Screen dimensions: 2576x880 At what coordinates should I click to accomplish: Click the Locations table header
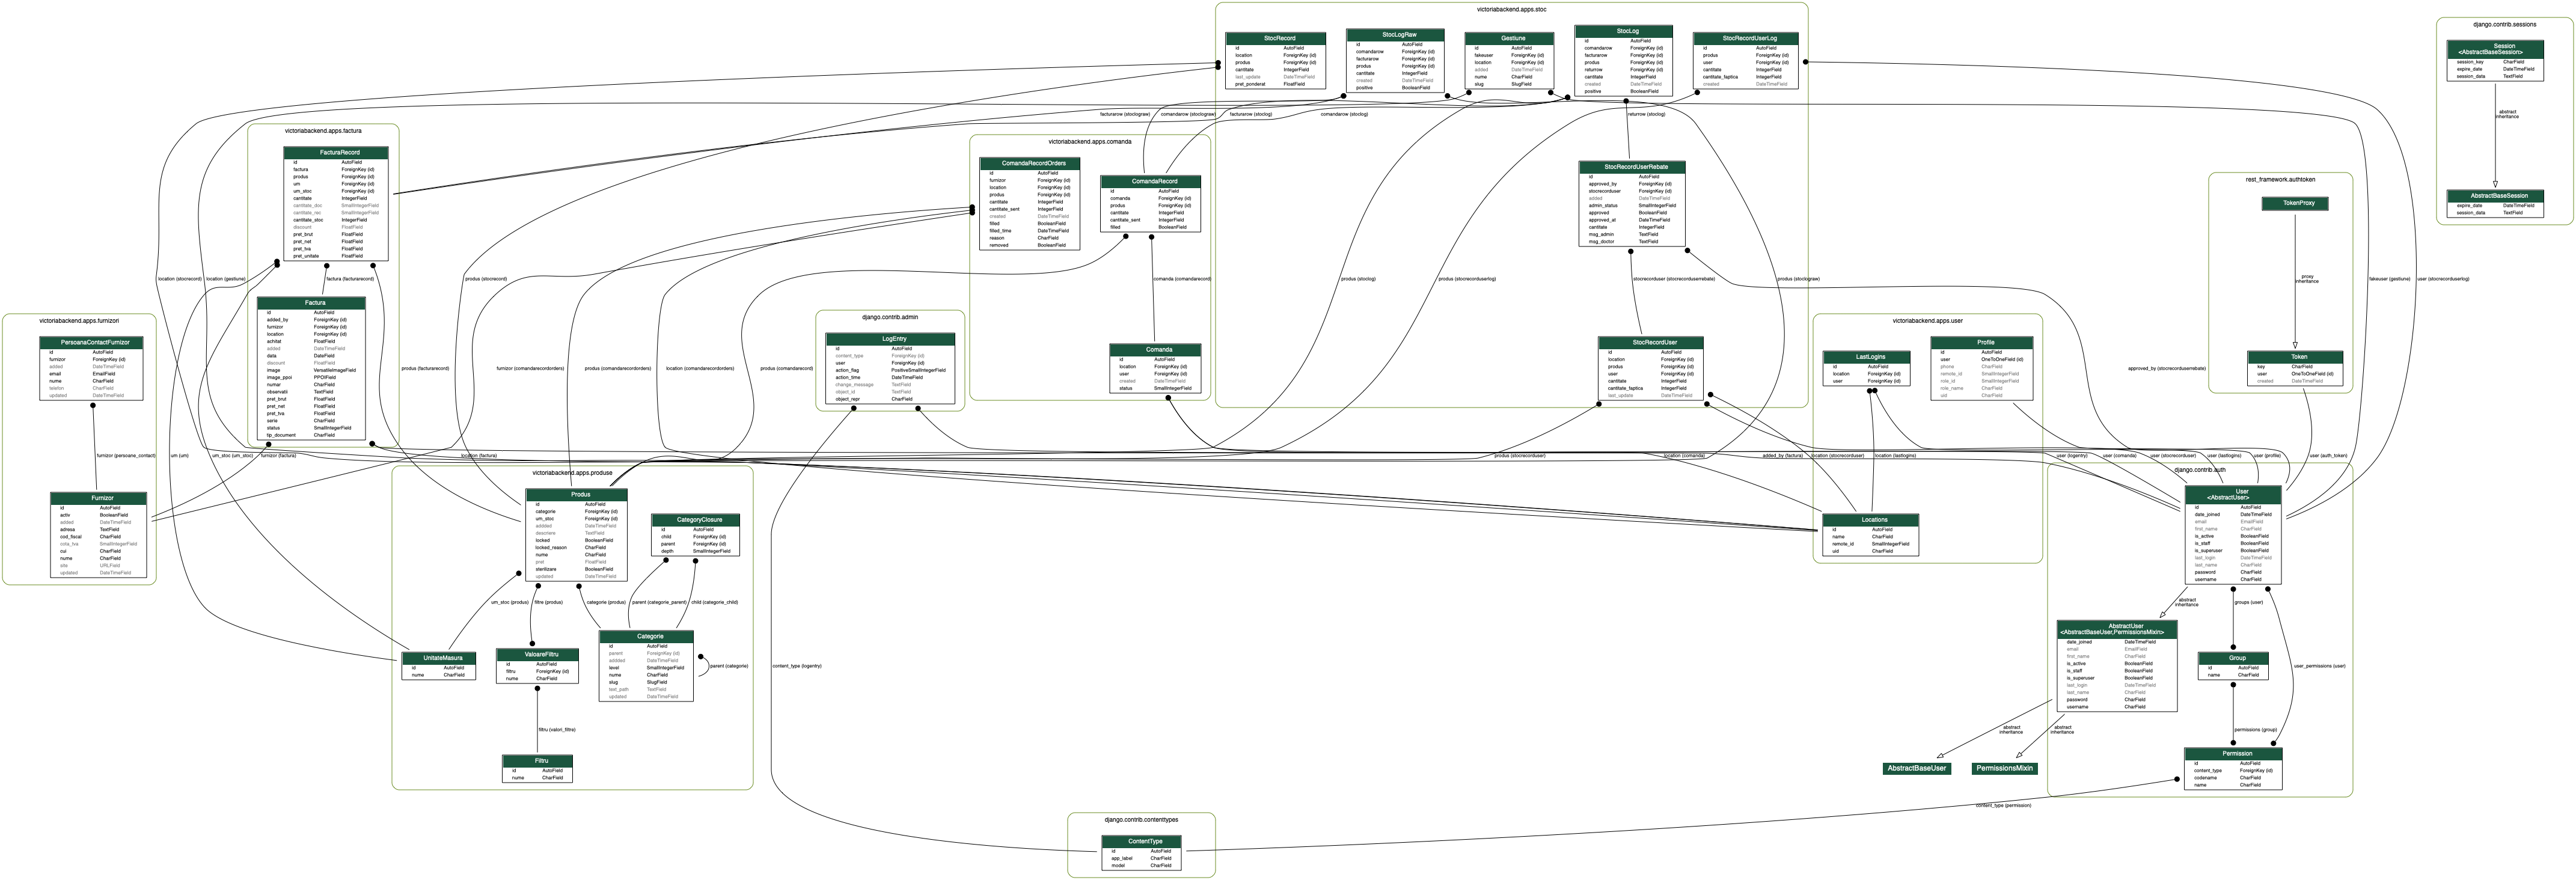[x=1874, y=520]
